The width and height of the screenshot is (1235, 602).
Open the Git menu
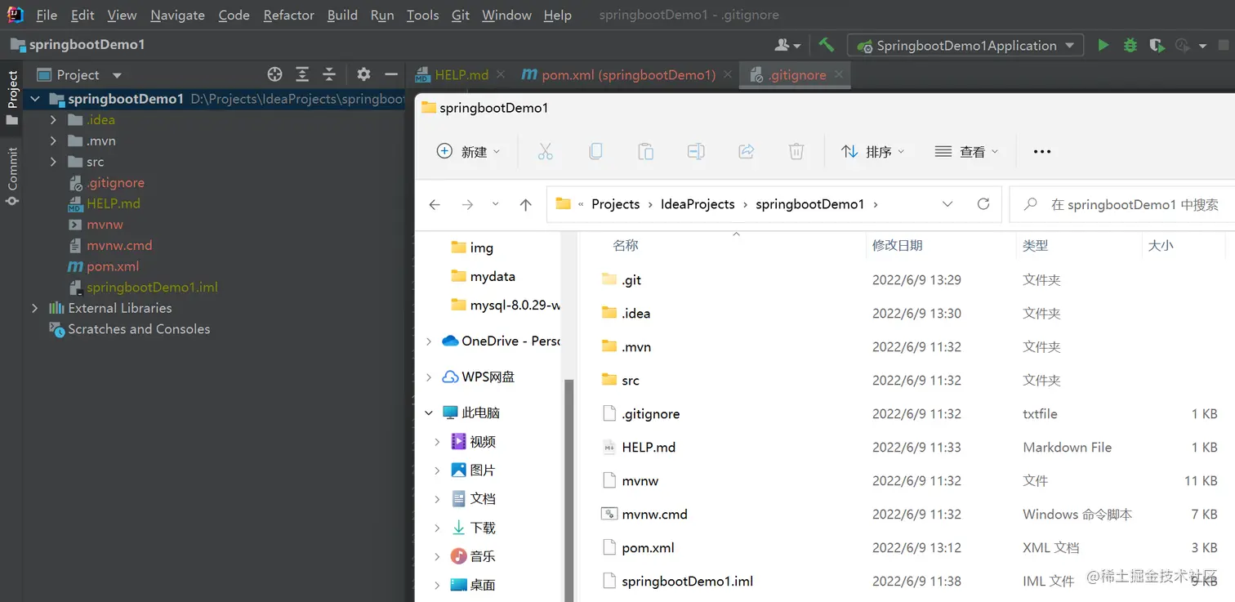pos(461,15)
